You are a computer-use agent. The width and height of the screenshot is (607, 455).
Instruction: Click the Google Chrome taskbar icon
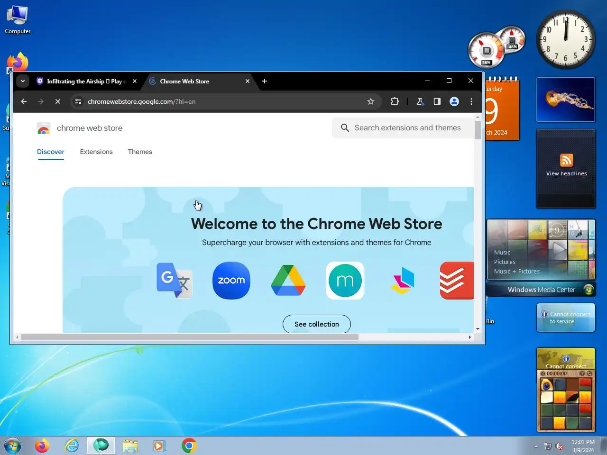(189, 446)
